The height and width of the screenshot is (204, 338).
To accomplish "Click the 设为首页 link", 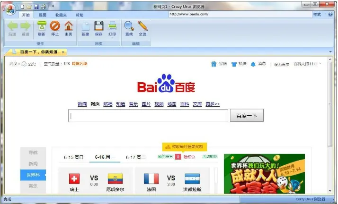I will pyautogui.click(x=282, y=64).
